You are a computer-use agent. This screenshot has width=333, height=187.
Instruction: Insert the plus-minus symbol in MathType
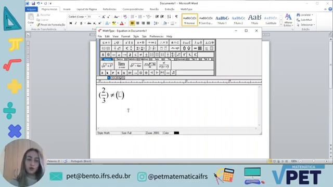click(x=146, y=55)
